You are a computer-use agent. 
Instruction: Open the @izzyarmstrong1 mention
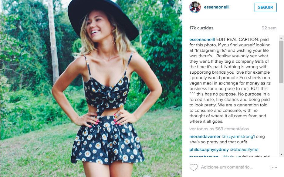click(238, 136)
